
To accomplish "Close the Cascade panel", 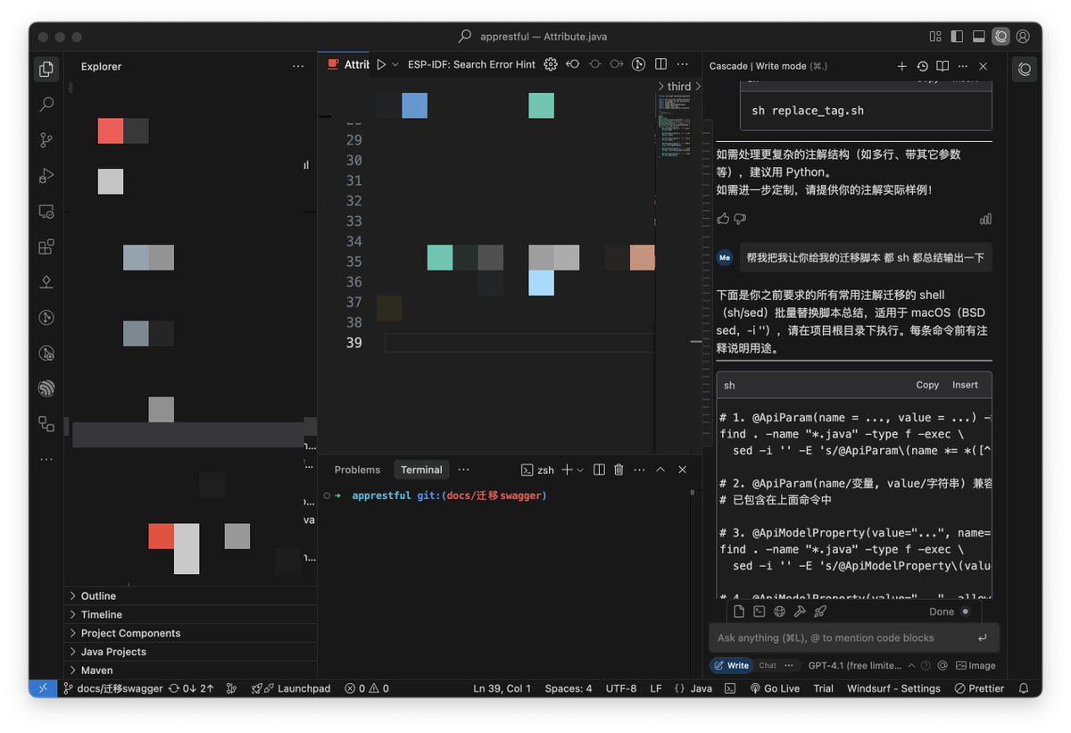I will tap(983, 66).
